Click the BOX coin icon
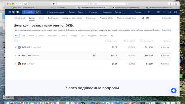The image size is (185, 104). [19, 64]
